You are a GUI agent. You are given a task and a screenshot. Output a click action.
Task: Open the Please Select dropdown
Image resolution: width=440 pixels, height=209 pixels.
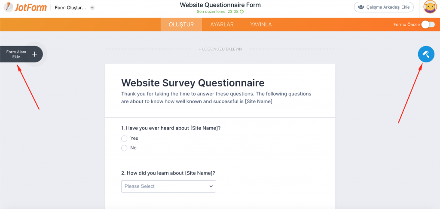point(168,186)
